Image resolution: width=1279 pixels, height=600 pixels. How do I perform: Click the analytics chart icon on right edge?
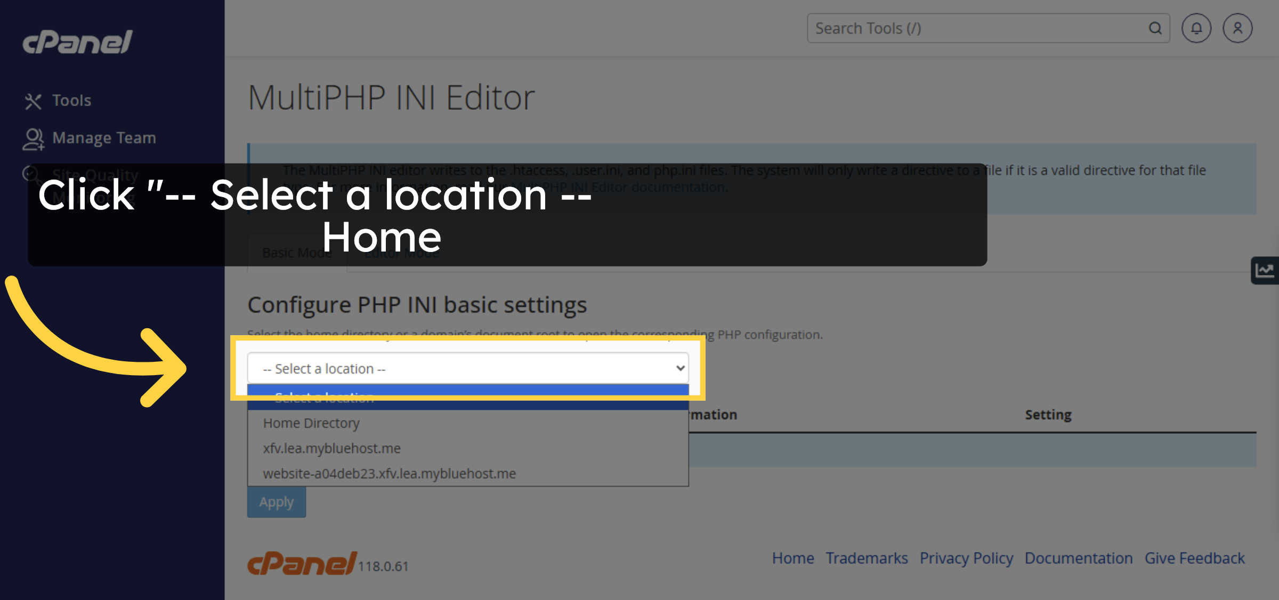[x=1265, y=270]
